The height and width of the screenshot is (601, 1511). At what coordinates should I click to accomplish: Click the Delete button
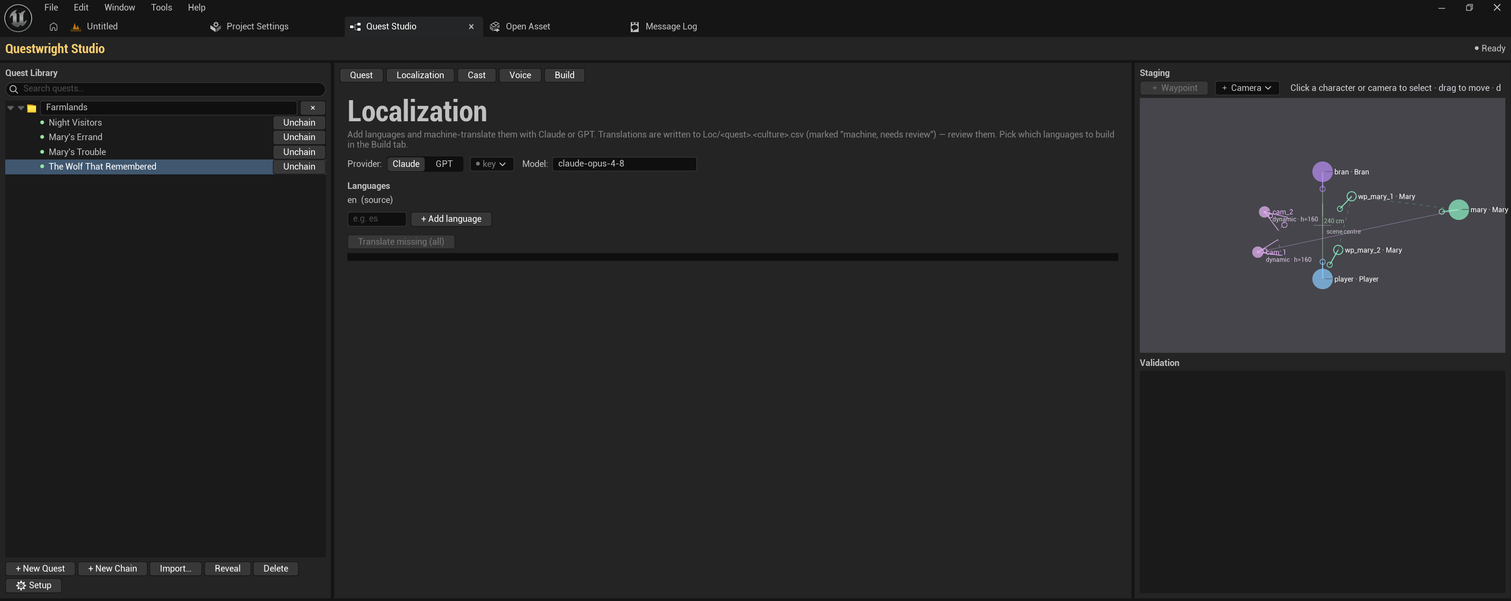[x=276, y=569]
